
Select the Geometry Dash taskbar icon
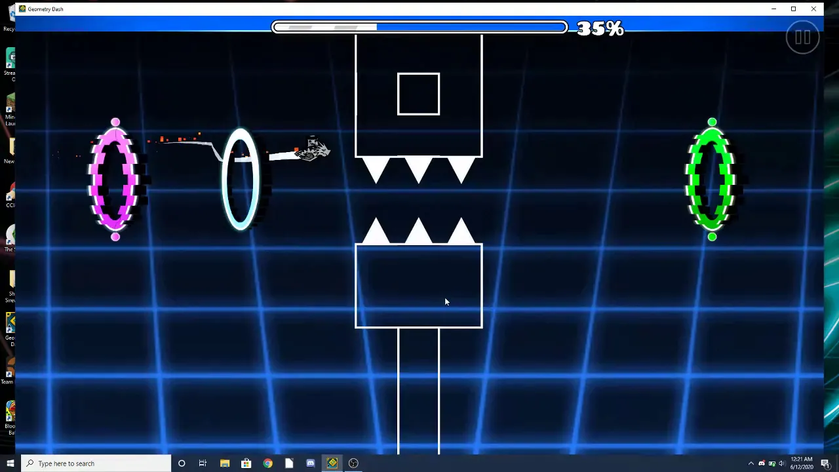click(x=332, y=463)
